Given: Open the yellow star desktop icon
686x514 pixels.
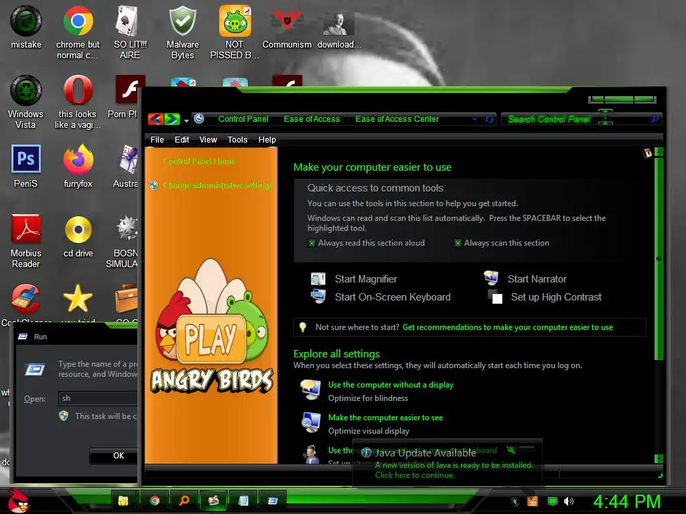Looking at the screenshot, I should click(78, 299).
